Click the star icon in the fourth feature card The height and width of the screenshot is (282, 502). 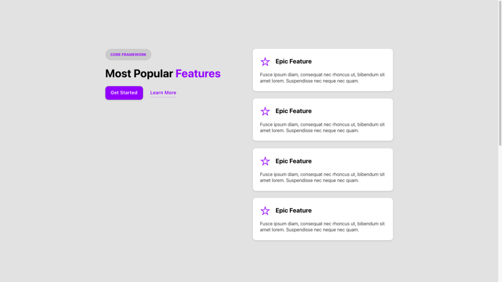tap(265, 211)
